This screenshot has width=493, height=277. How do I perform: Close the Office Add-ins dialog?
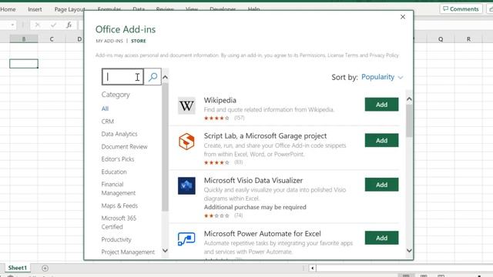click(x=403, y=17)
